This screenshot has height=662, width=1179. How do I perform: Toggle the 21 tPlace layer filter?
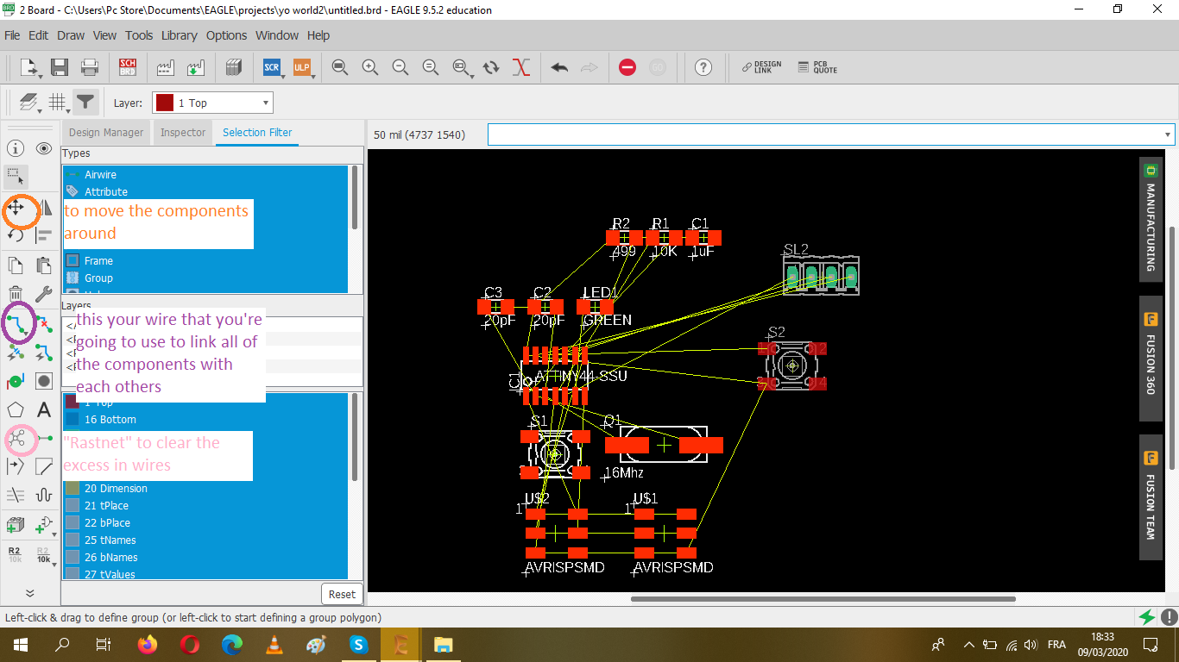click(x=205, y=505)
